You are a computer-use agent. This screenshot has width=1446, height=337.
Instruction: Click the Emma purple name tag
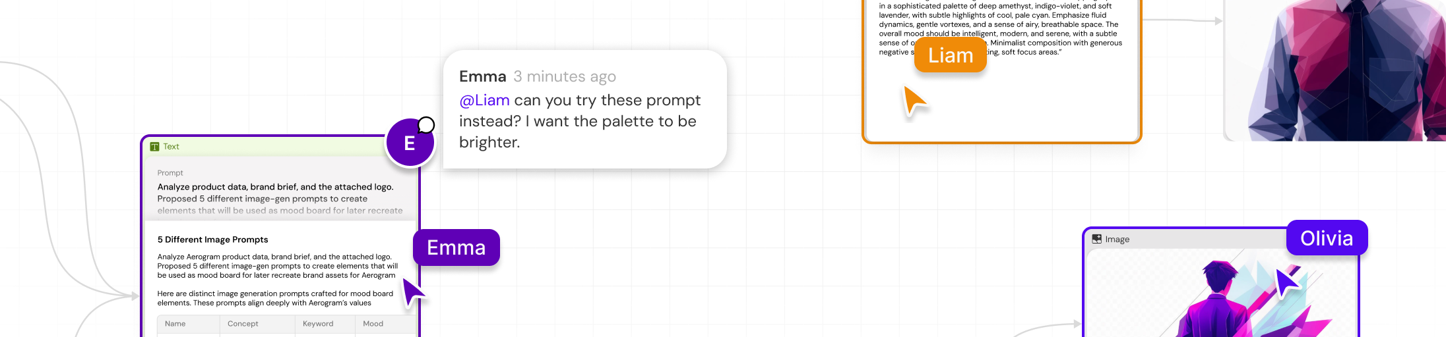[456, 247]
